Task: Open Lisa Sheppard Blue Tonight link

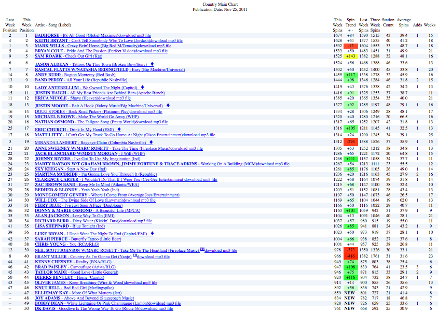Action: 70,226
